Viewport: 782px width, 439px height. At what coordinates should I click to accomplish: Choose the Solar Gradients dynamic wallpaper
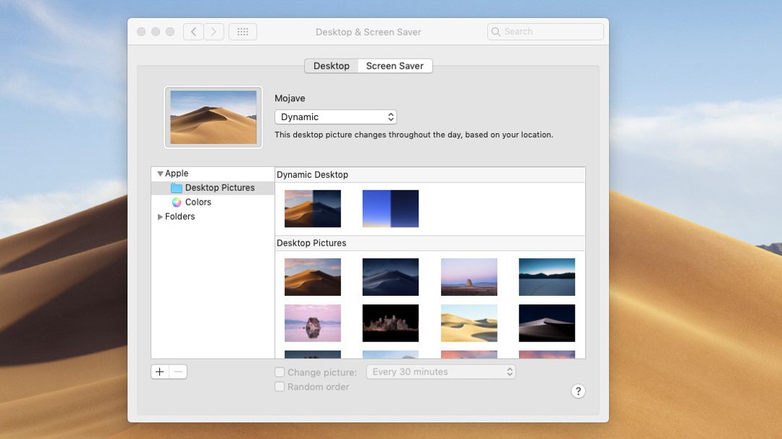pos(390,208)
